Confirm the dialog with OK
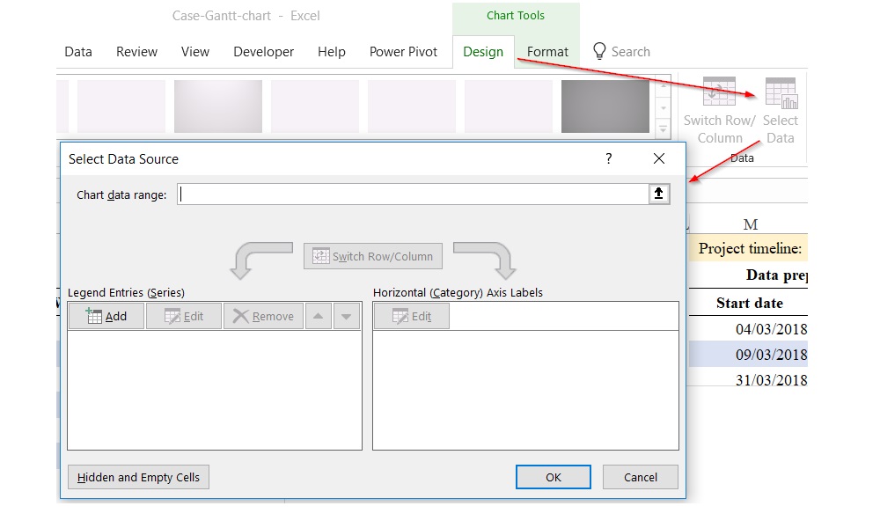Viewport: 880px width, 528px height. pyautogui.click(x=553, y=478)
